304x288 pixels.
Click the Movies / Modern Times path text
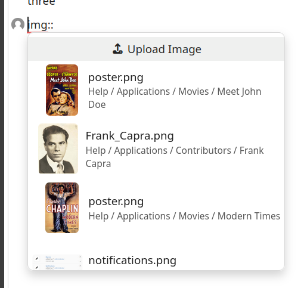pos(229,216)
